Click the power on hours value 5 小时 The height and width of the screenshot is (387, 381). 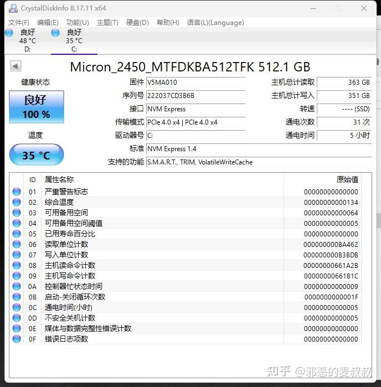344,136
